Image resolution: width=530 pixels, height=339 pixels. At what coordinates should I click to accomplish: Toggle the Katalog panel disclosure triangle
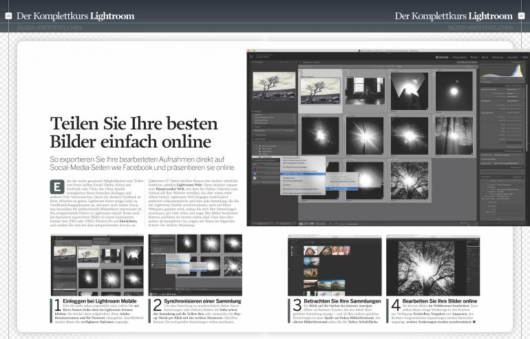tap(253, 111)
